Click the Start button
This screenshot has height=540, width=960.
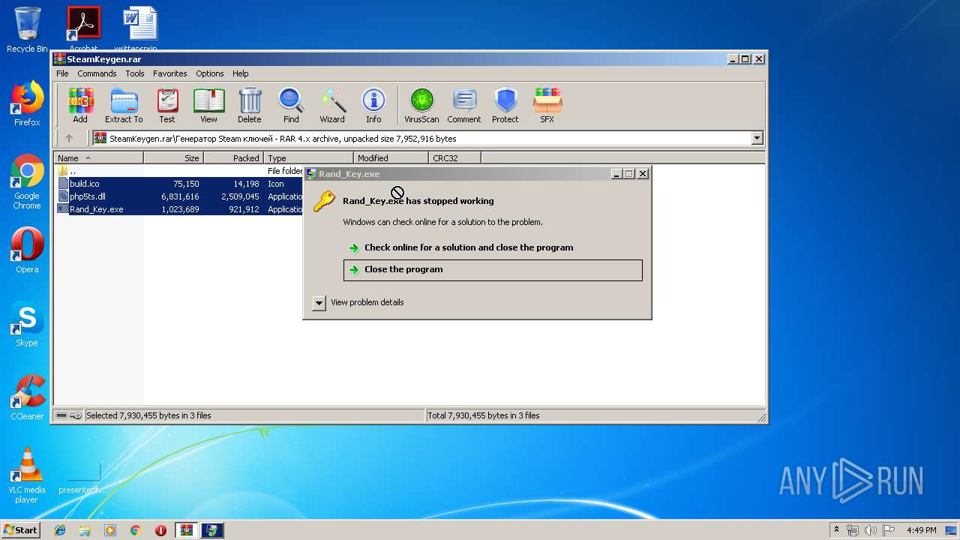pyautogui.click(x=20, y=530)
